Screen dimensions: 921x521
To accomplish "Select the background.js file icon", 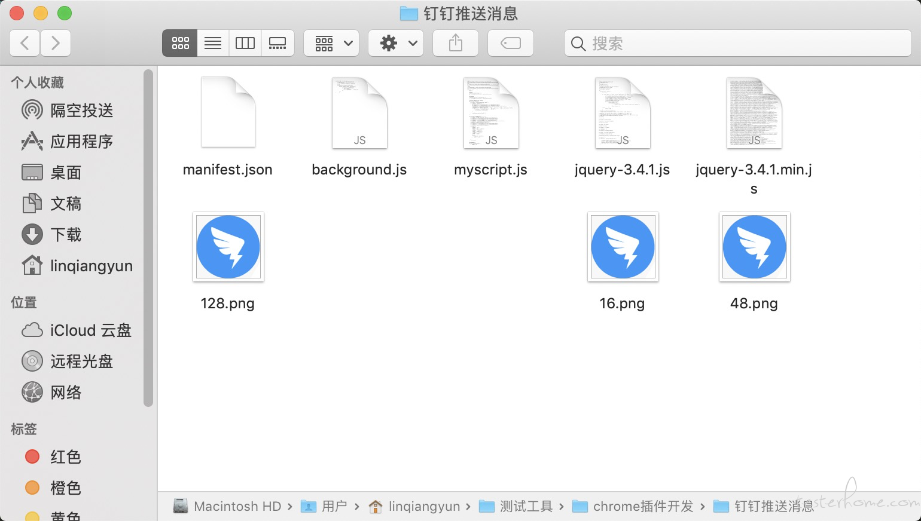I will tap(359, 112).
